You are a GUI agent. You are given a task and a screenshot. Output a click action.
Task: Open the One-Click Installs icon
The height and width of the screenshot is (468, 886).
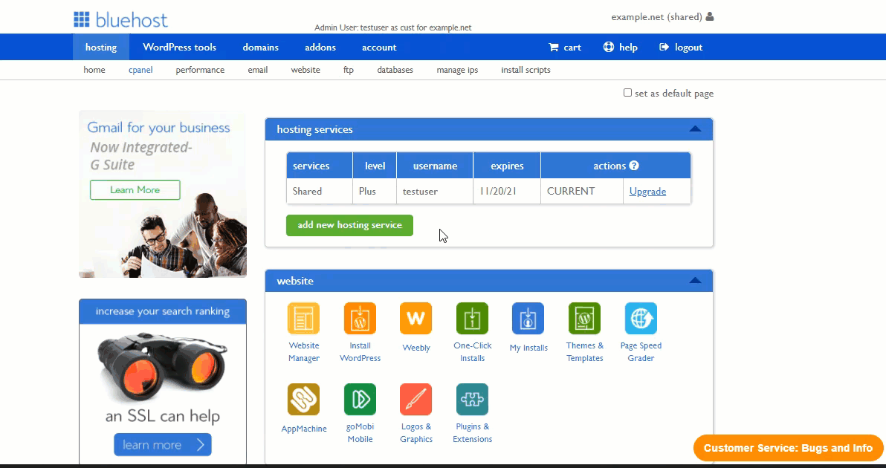pyautogui.click(x=473, y=319)
